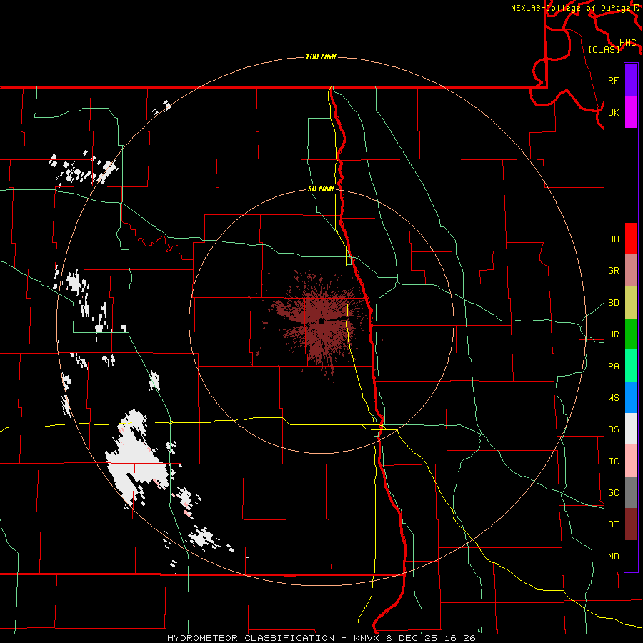
Task: Click the 'HYDROMETEOR CLASSIFICATION' title text
Action: click(x=251, y=638)
